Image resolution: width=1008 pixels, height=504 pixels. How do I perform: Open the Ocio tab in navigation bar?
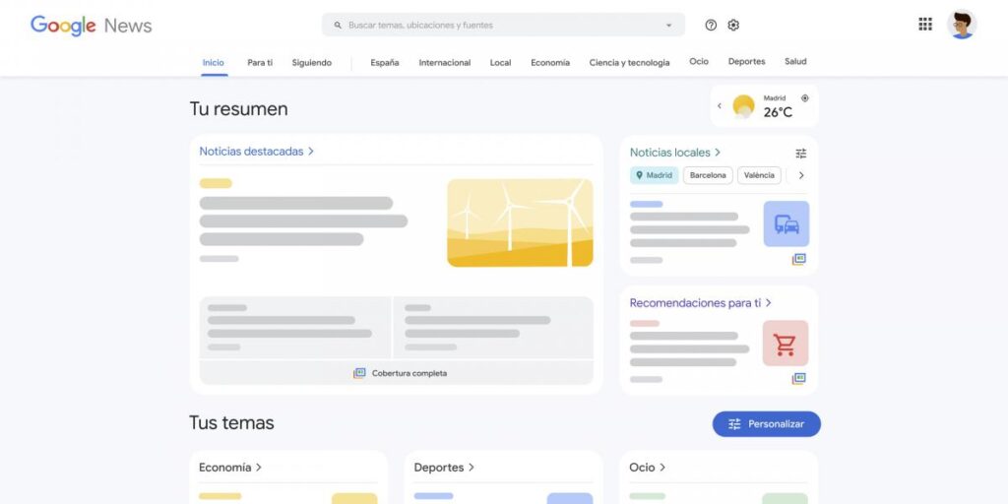click(x=699, y=61)
